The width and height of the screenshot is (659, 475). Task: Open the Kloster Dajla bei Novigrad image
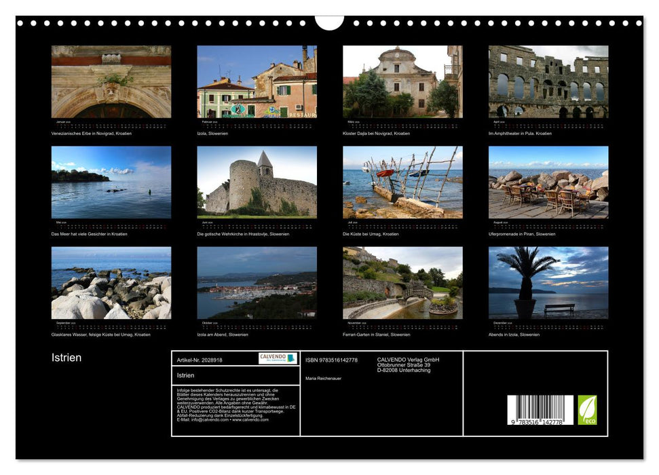[x=402, y=81]
